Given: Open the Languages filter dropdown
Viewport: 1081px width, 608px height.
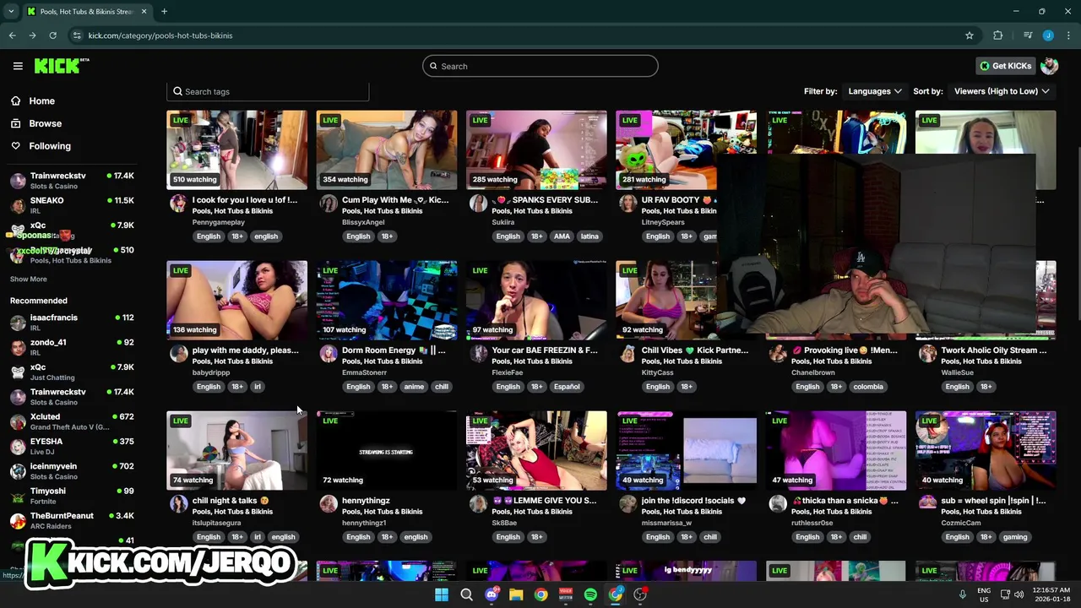Looking at the screenshot, I should pyautogui.click(x=874, y=91).
